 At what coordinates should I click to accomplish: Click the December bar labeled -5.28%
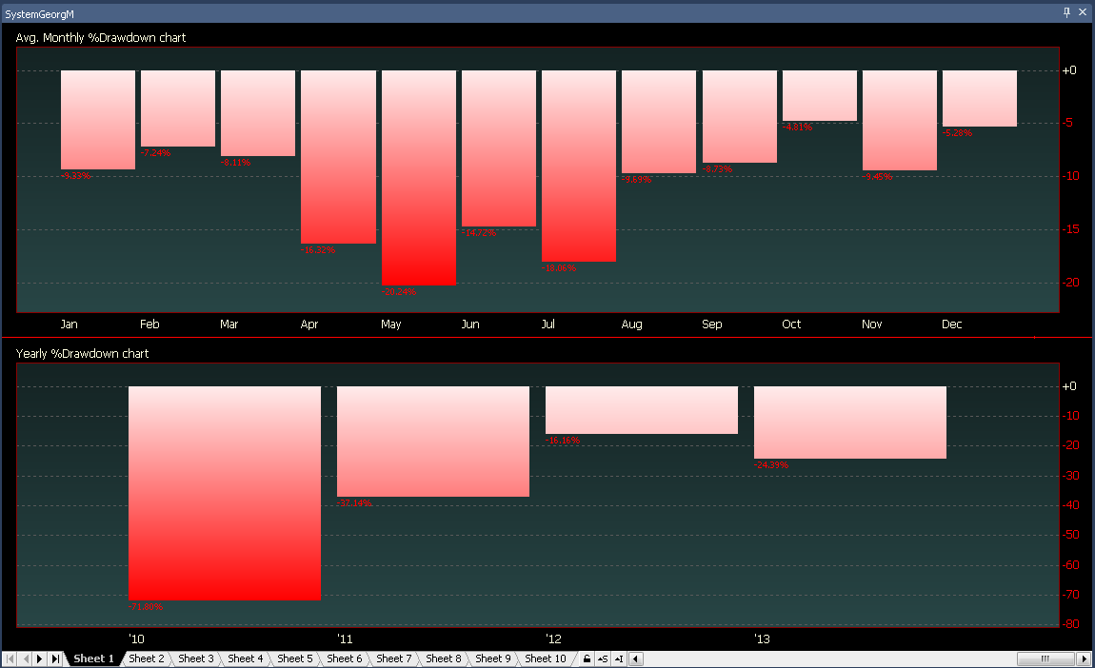[x=980, y=98]
